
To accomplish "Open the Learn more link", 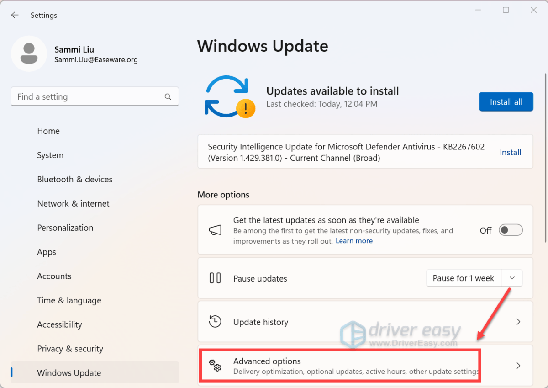I will coord(354,240).
